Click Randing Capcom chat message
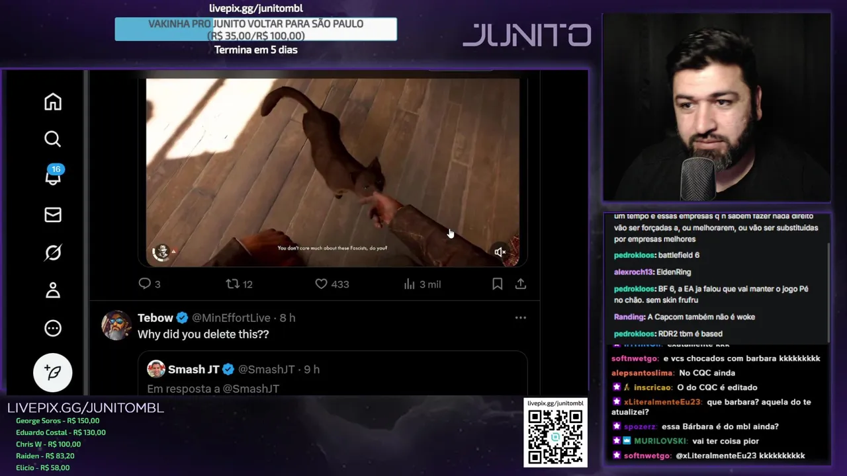847x476 pixels. [684, 317]
